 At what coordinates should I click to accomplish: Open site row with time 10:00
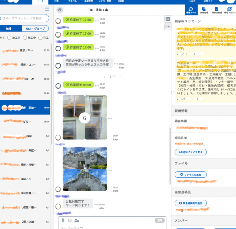(x=25, y=64)
